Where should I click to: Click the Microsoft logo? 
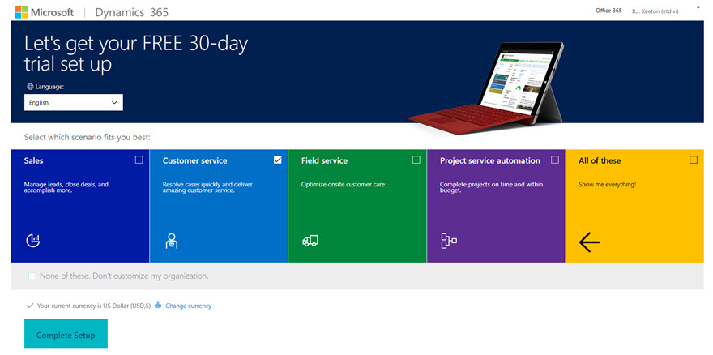coord(44,12)
